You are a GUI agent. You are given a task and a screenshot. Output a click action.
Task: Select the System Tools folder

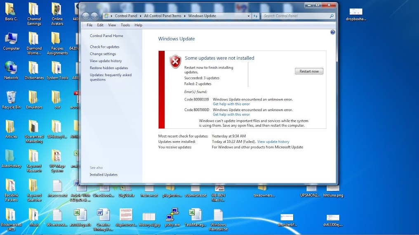(57, 70)
